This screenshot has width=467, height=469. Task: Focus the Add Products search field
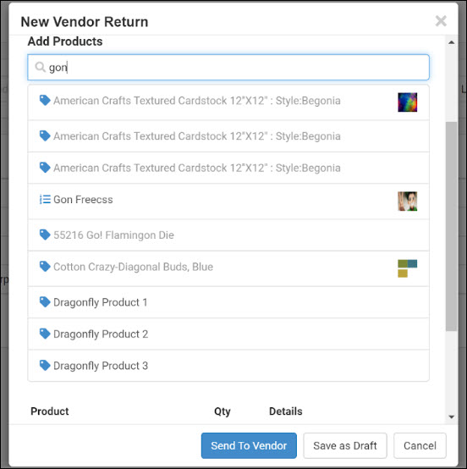pyautogui.click(x=228, y=67)
